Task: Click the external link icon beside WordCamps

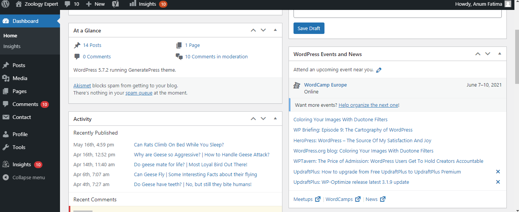Action: pos(358,199)
